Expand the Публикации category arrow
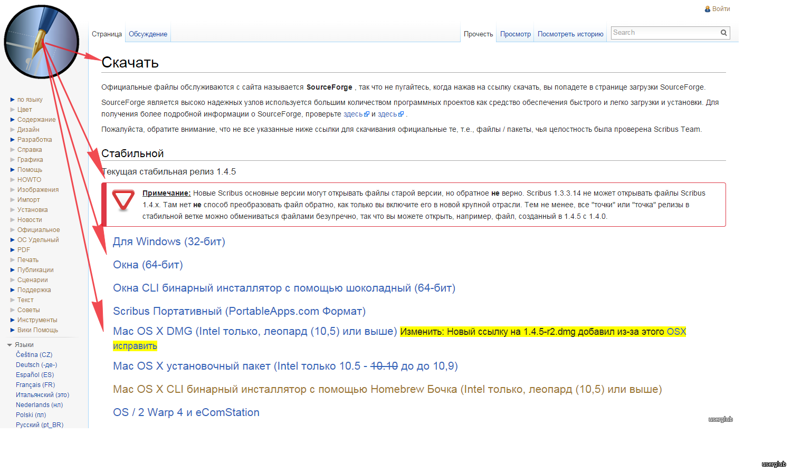 13,270
